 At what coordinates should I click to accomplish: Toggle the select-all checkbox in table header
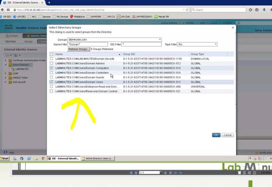[x=51, y=54]
